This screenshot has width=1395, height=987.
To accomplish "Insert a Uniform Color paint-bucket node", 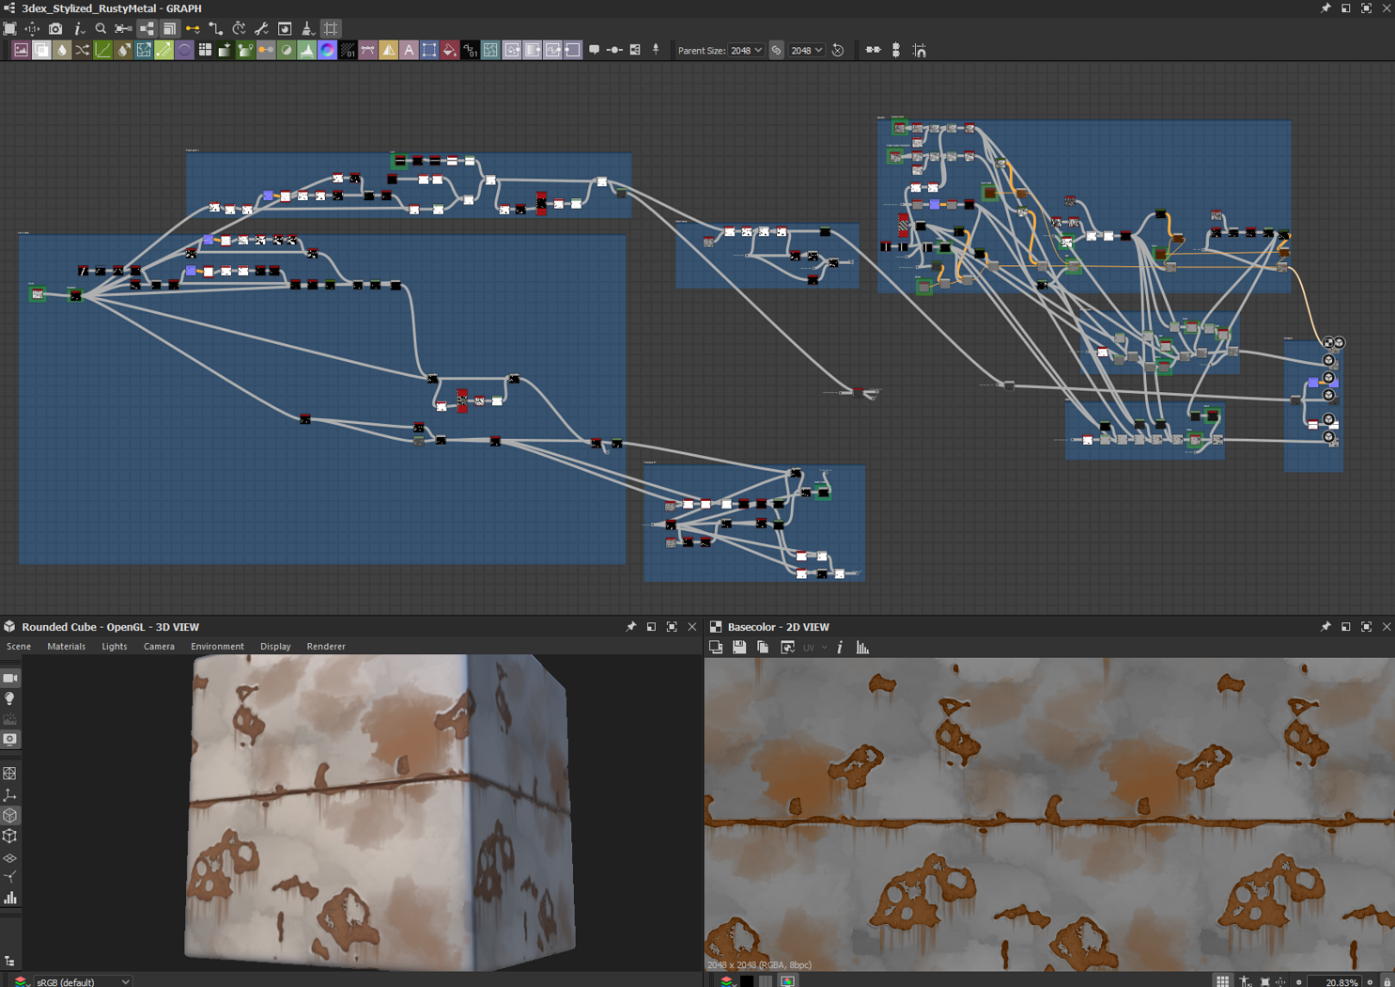I will (x=450, y=51).
